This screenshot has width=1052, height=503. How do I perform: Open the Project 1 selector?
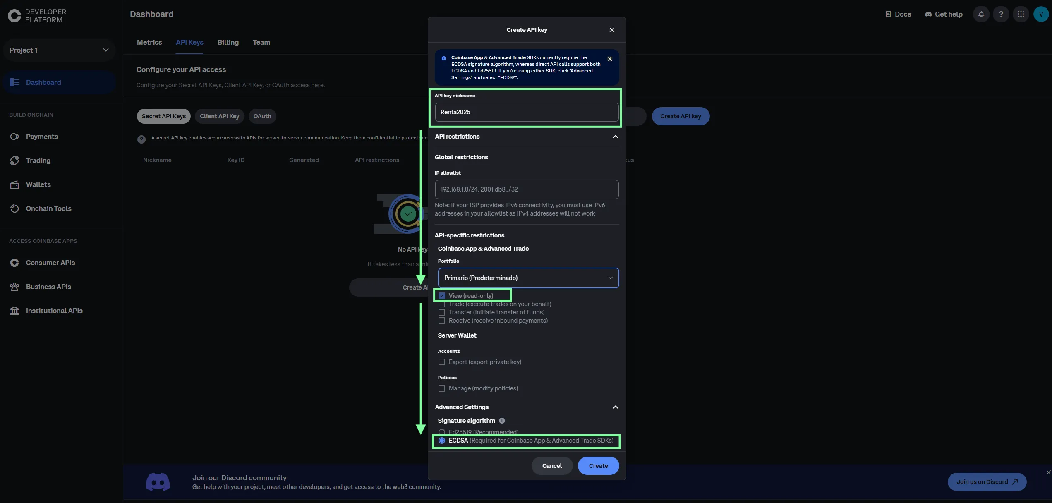[59, 50]
